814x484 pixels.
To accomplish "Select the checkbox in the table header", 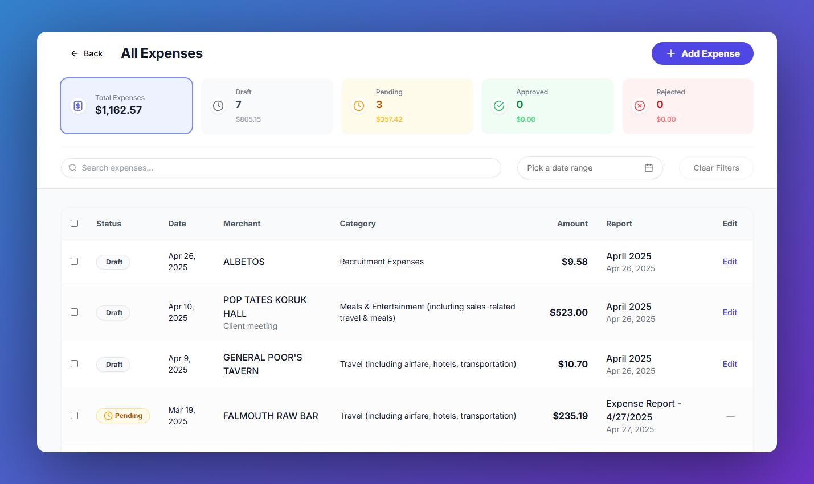I will 74,223.
